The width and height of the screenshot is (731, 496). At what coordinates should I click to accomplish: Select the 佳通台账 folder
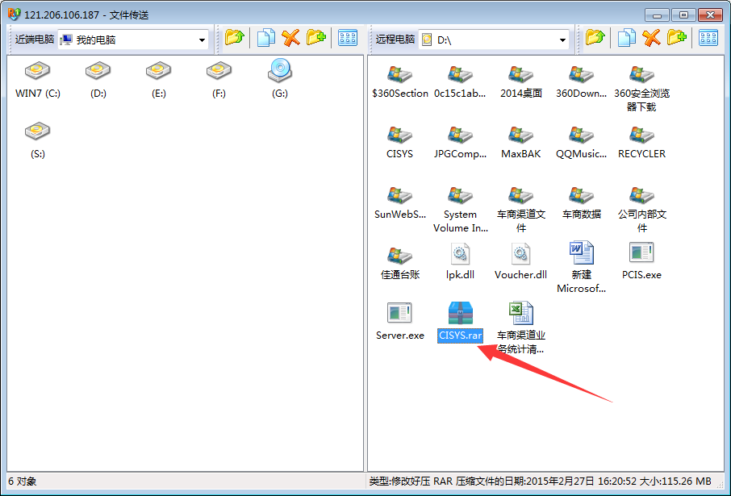click(400, 264)
